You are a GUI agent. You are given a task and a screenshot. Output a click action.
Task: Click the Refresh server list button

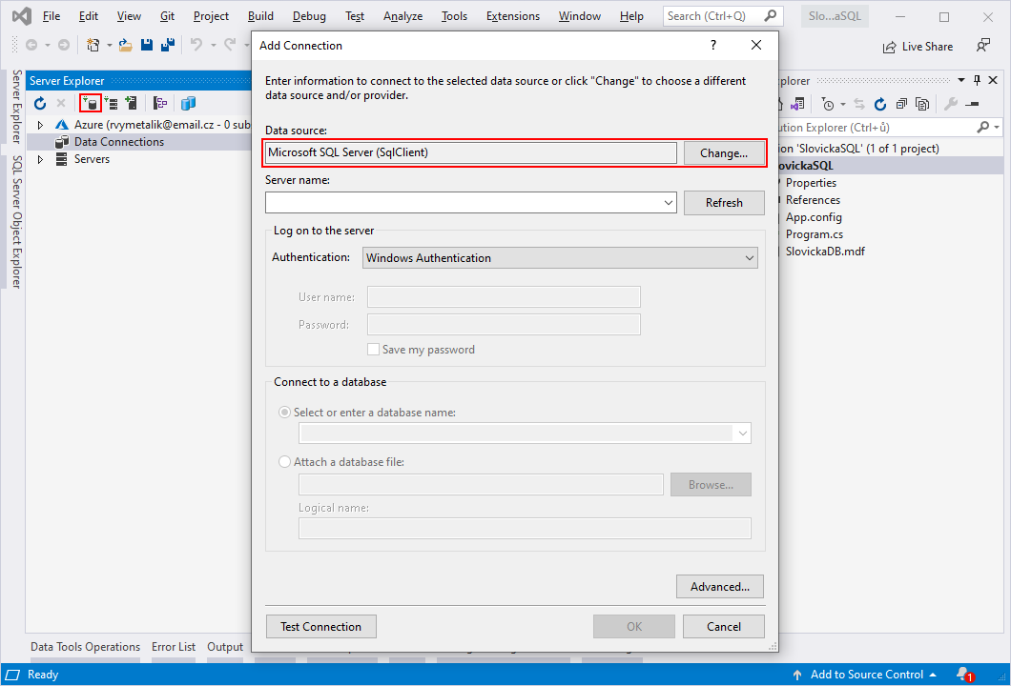[x=723, y=203]
